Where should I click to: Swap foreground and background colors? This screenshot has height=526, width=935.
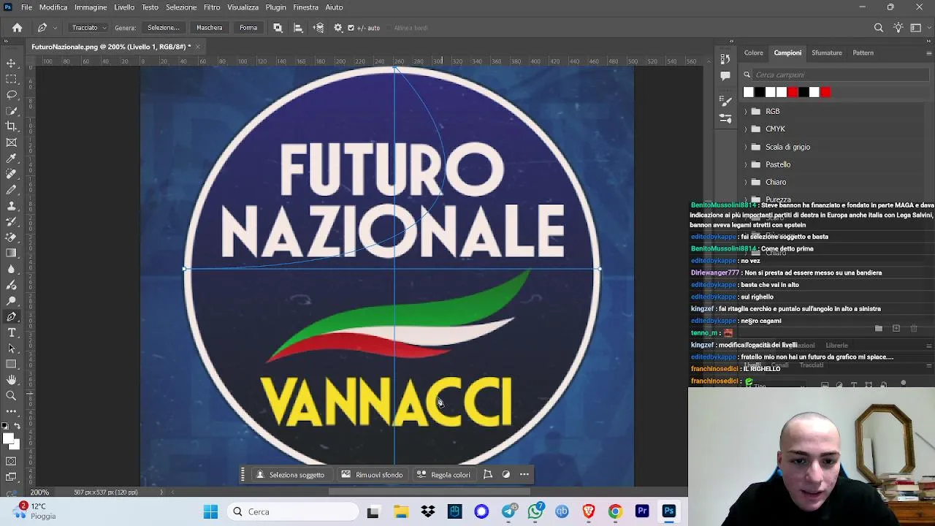(16, 426)
